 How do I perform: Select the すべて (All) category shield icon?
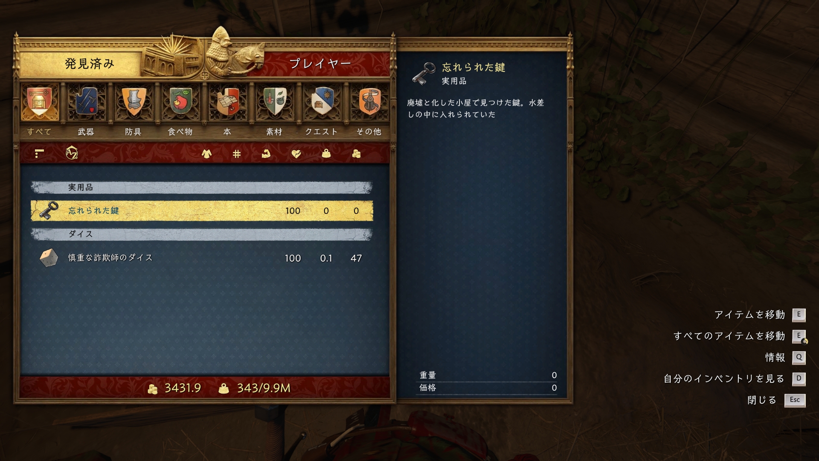tap(40, 102)
